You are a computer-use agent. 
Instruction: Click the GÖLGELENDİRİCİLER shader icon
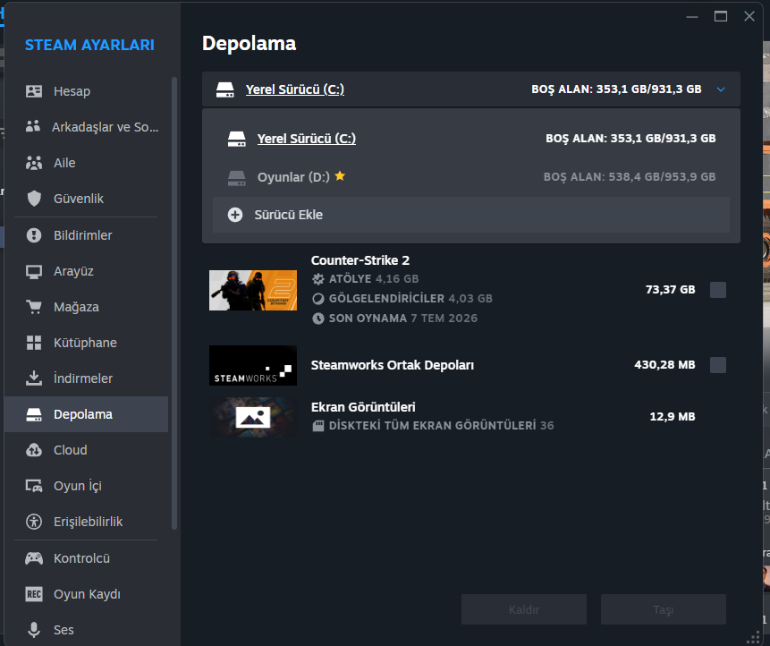pos(318,299)
